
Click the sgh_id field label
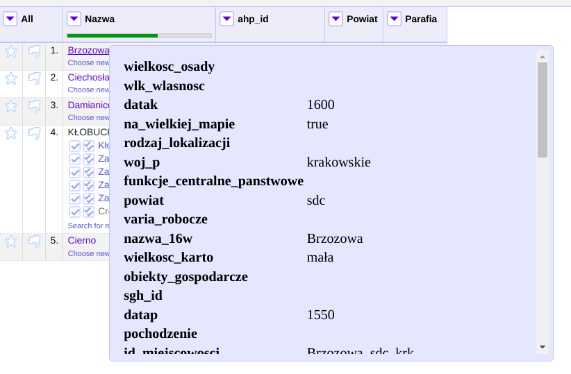click(x=143, y=296)
